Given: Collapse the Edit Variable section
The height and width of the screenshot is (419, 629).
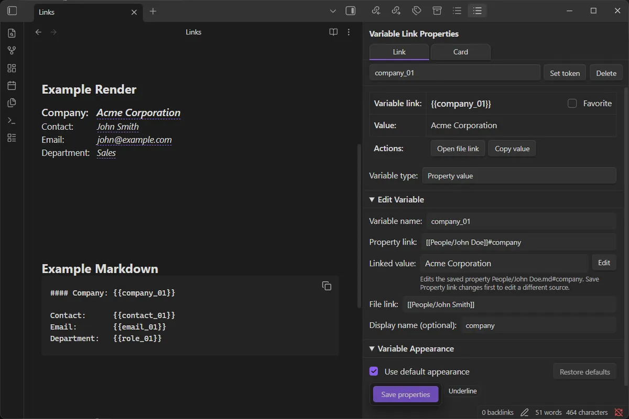Looking at the screenshot, I should point(397,200).
